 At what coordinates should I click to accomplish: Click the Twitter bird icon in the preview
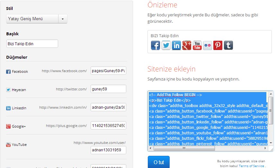[166, 45]
